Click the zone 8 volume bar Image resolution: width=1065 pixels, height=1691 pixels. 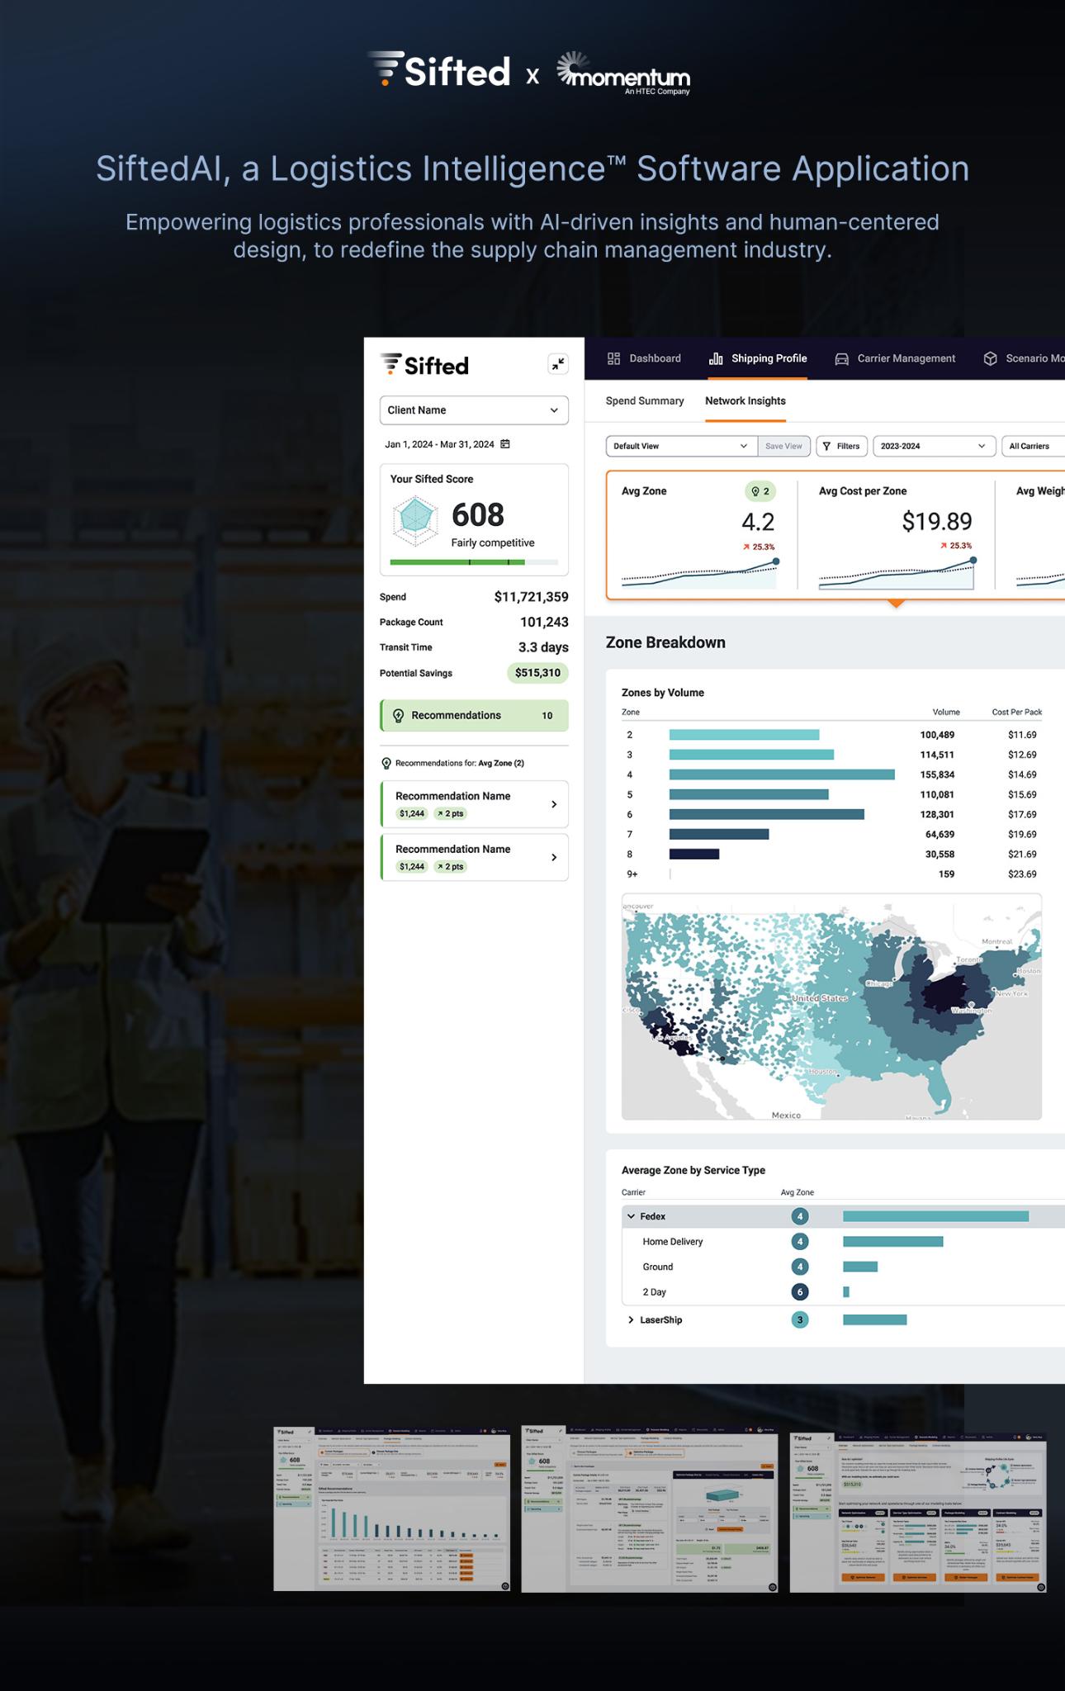[x=694, y=854]
